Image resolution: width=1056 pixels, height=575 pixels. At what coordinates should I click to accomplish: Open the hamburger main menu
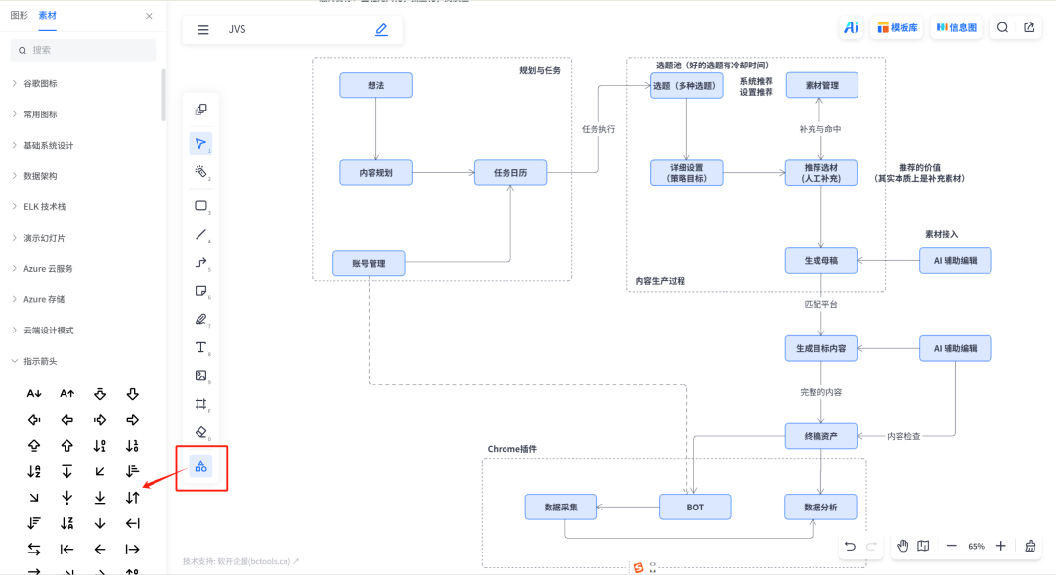point(203,29)
